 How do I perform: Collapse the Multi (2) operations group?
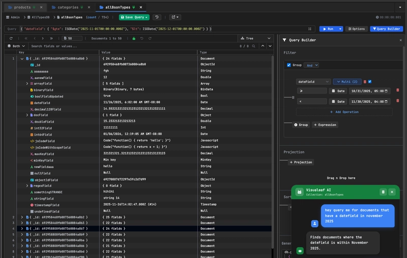347,81
